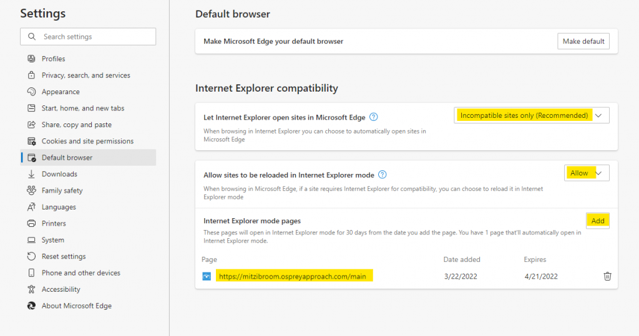Viewport: 639px width, 336px height.
Task: Click the Date added value 3/22/2022
Action: (461, 276)
